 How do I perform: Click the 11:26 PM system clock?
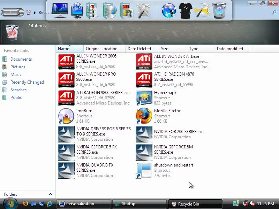click(265, 204)
